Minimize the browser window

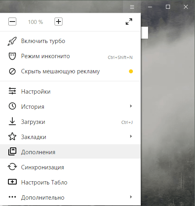tap(150, 7)
